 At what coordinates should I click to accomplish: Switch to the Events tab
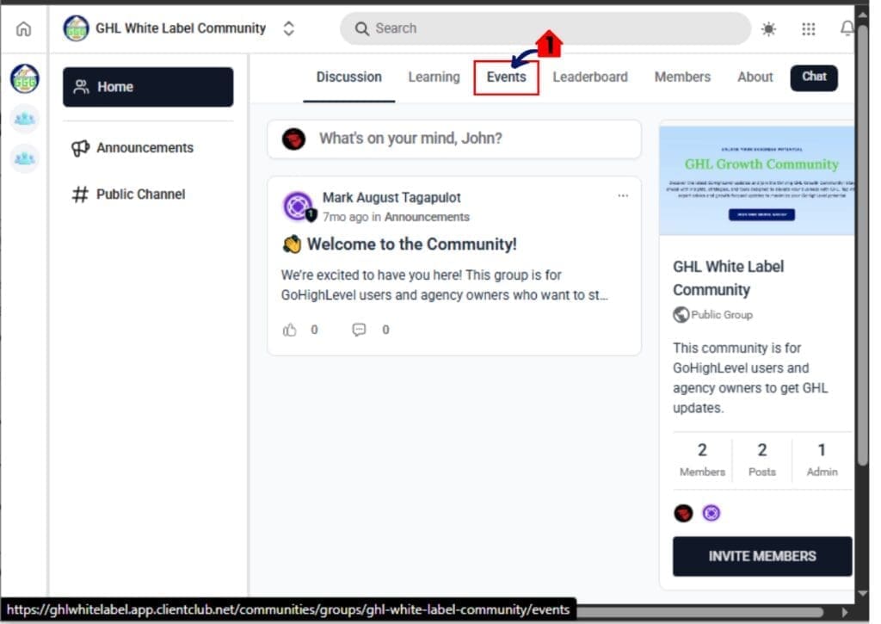506,77
